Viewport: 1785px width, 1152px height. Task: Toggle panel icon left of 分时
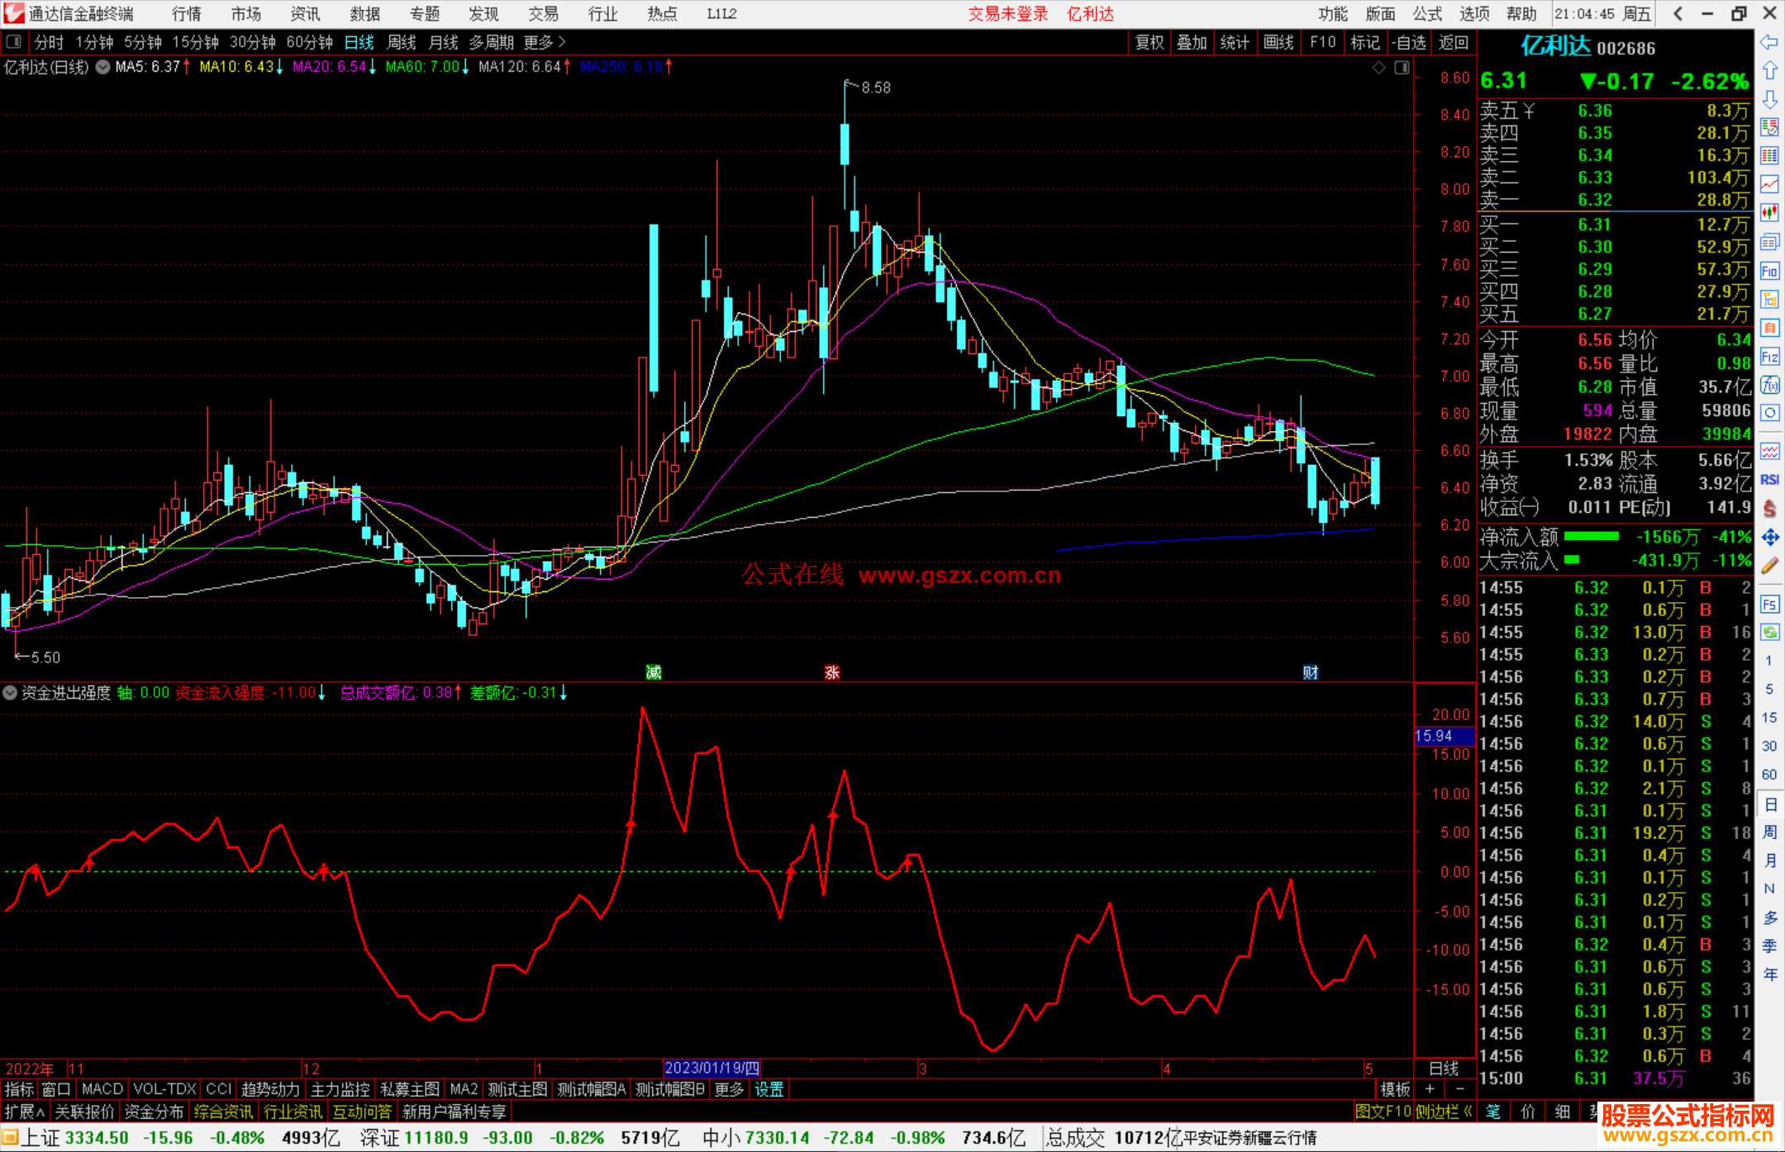[14, 42]
